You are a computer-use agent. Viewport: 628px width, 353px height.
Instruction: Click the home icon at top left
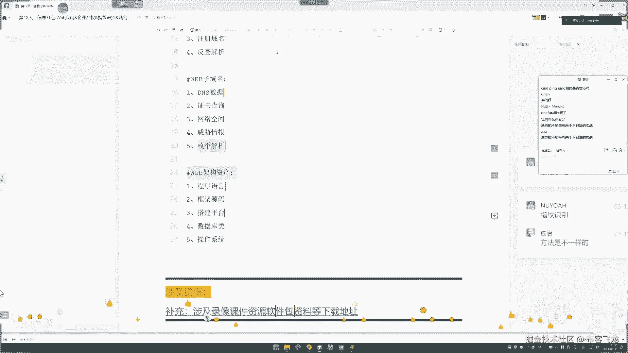point(5,18)
